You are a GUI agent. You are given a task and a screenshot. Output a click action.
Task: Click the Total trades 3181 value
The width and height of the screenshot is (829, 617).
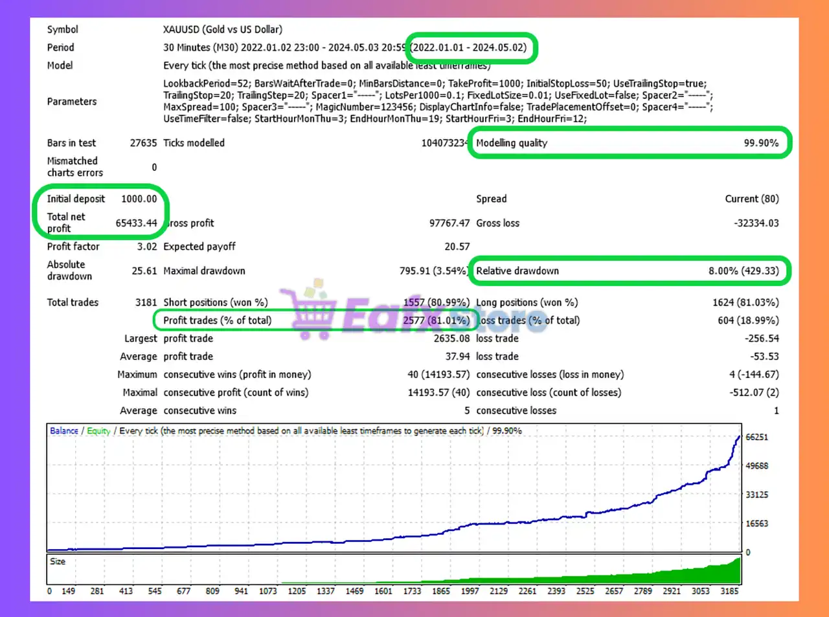146,302
